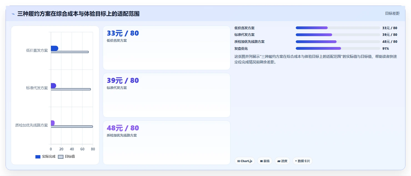Click the 低价直发方案 progress row label
This screenshot has height=176, width=411.
point(244,28)
